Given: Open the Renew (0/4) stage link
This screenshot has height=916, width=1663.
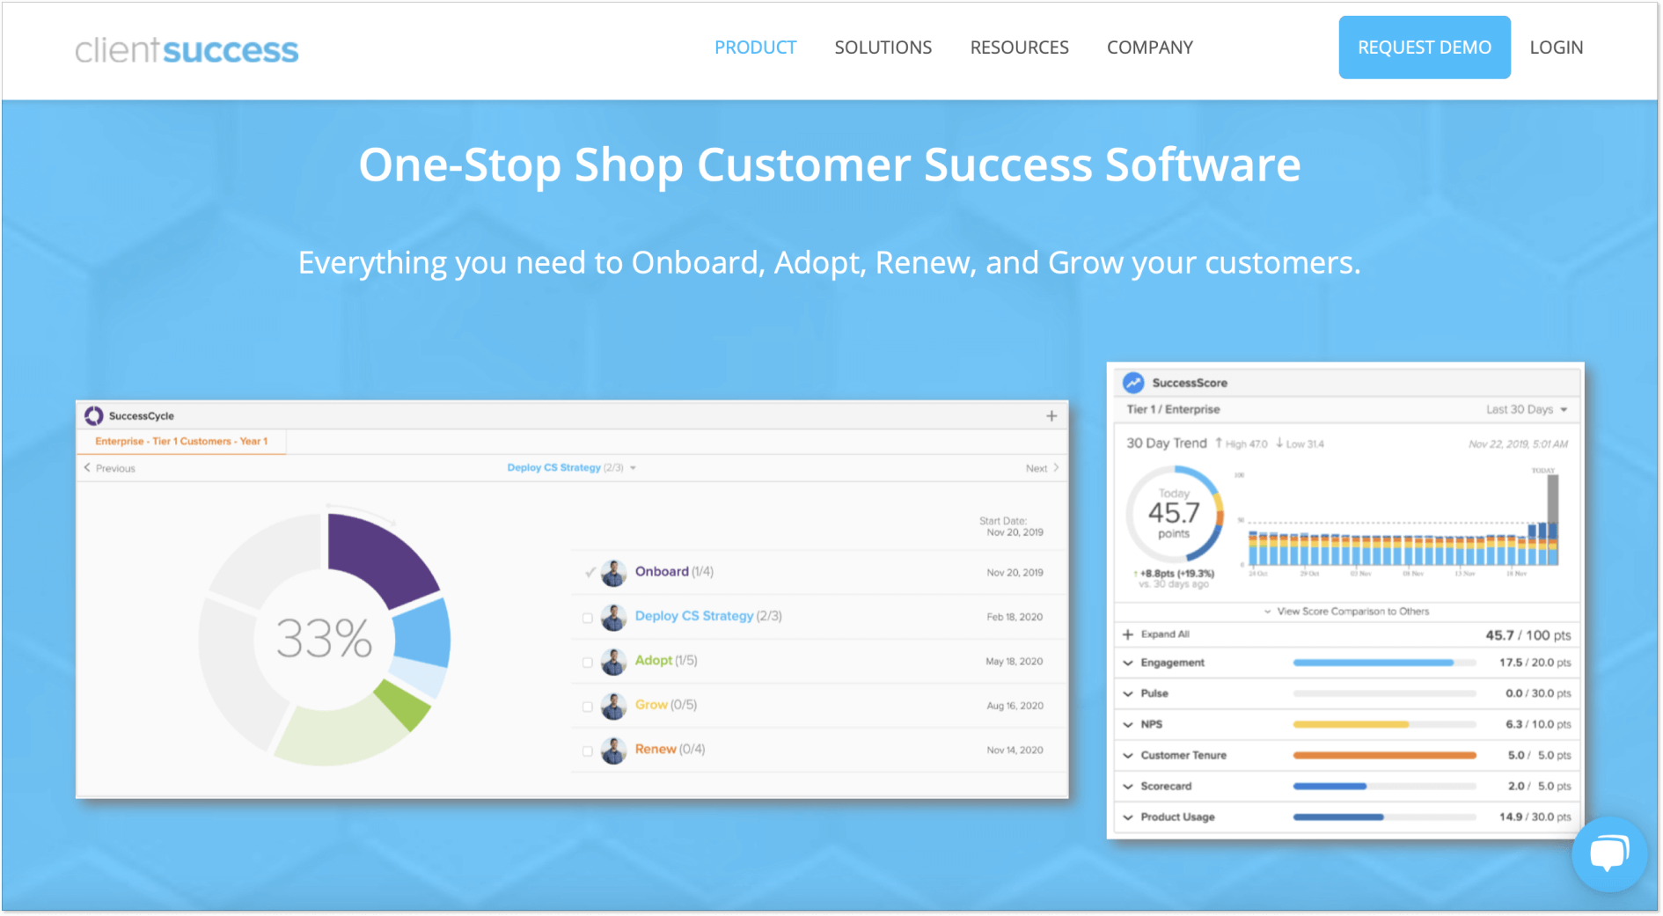Looking at the screenshot, I should (670, 749).
